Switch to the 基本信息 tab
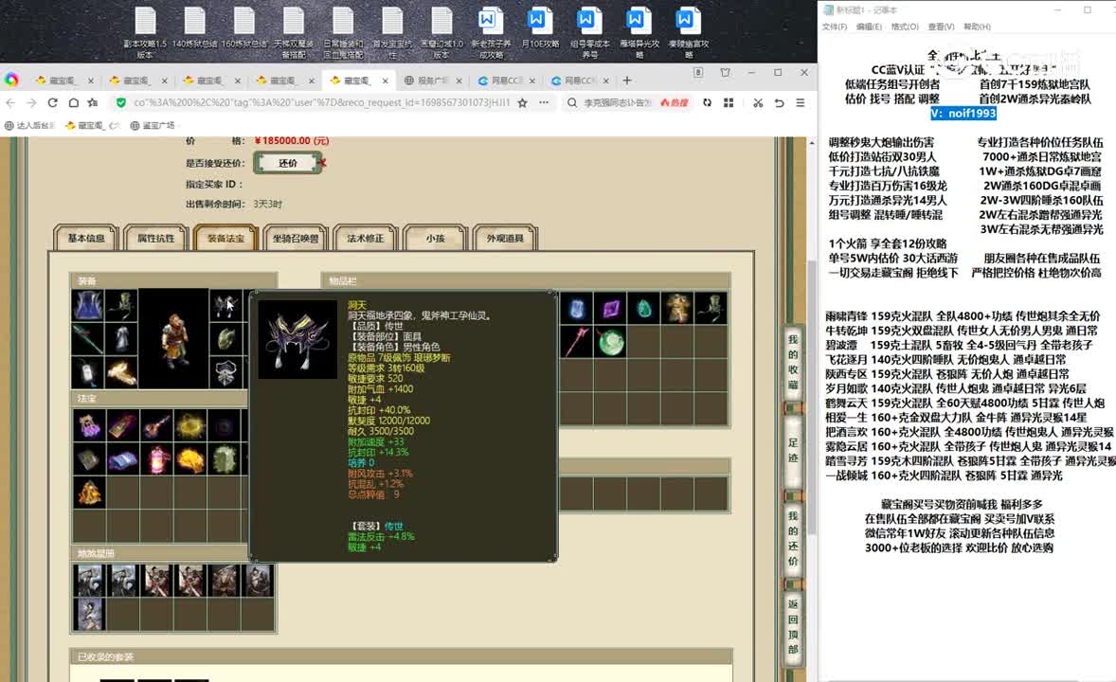This screenshot has height=682, width=1116. [x=86, y=238]
